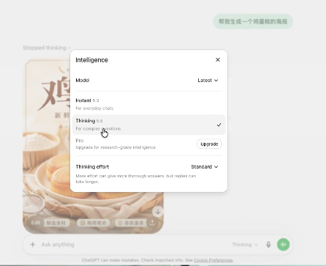Select the Thinking model option
Screen dimensions: 326x266
[148, 125]
